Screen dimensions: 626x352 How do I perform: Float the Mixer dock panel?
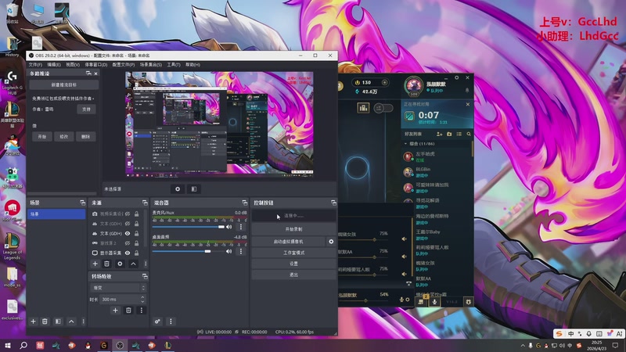pyautogui.click(x=245, y=203)
